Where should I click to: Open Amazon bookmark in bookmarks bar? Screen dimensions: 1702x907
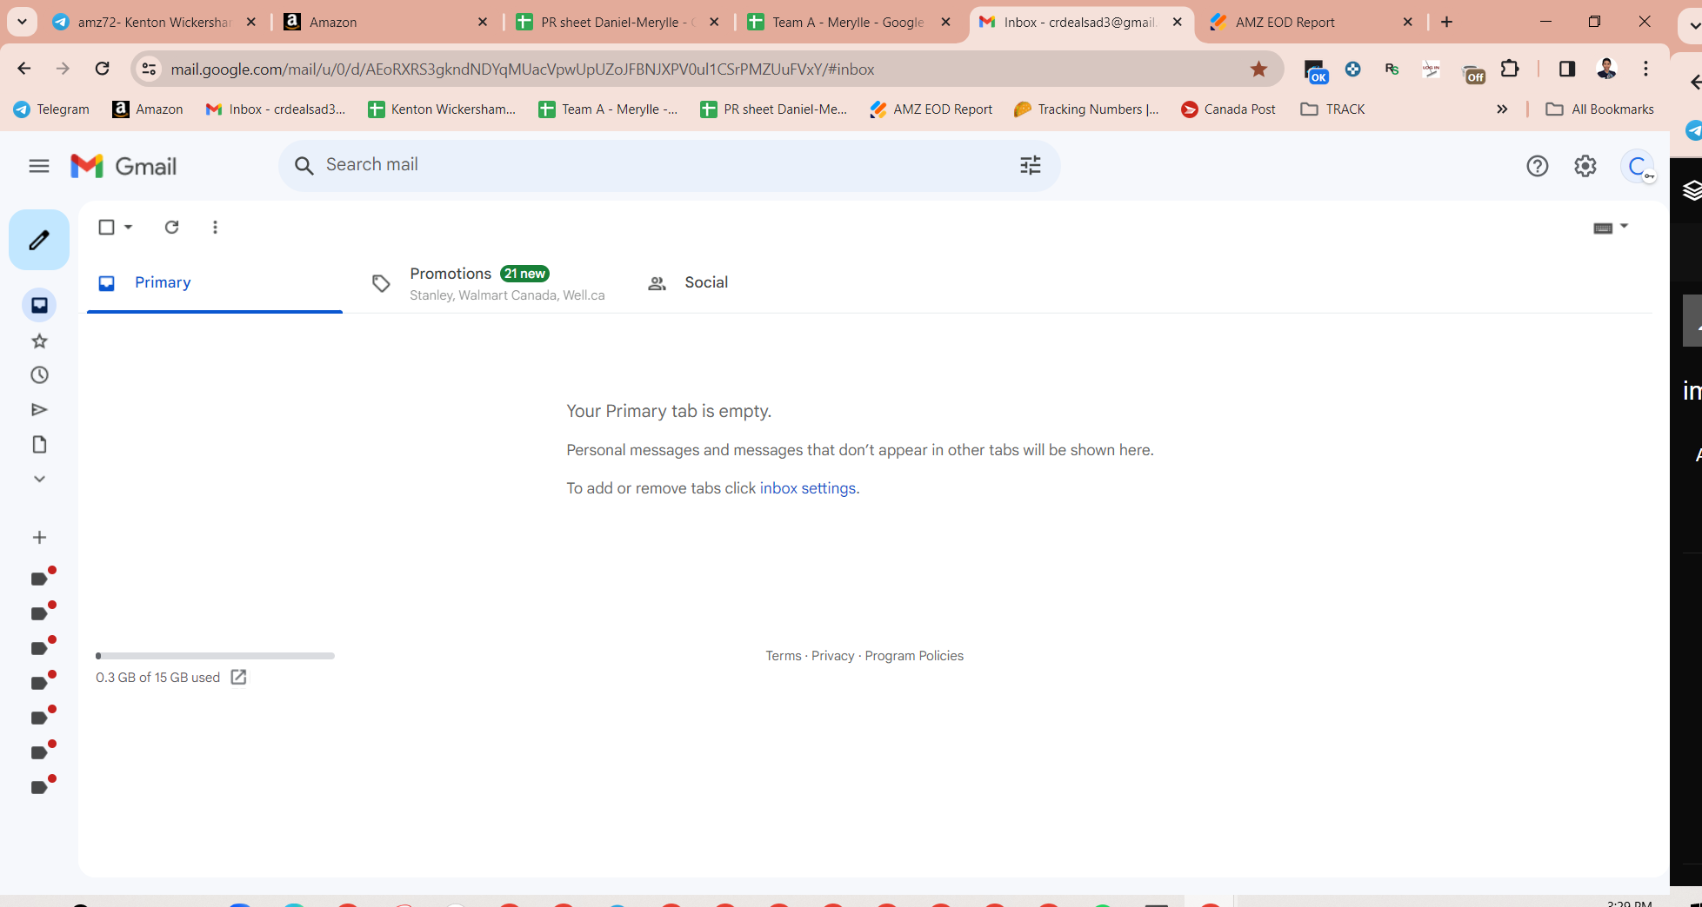(148, 109)
